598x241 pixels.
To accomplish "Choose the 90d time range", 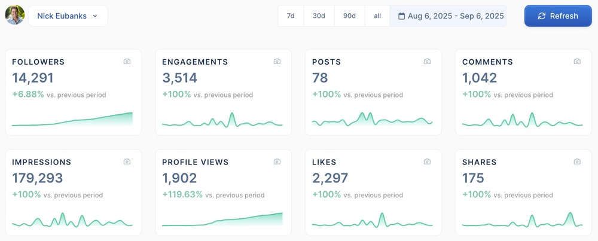I will click(x=349, y=16).
